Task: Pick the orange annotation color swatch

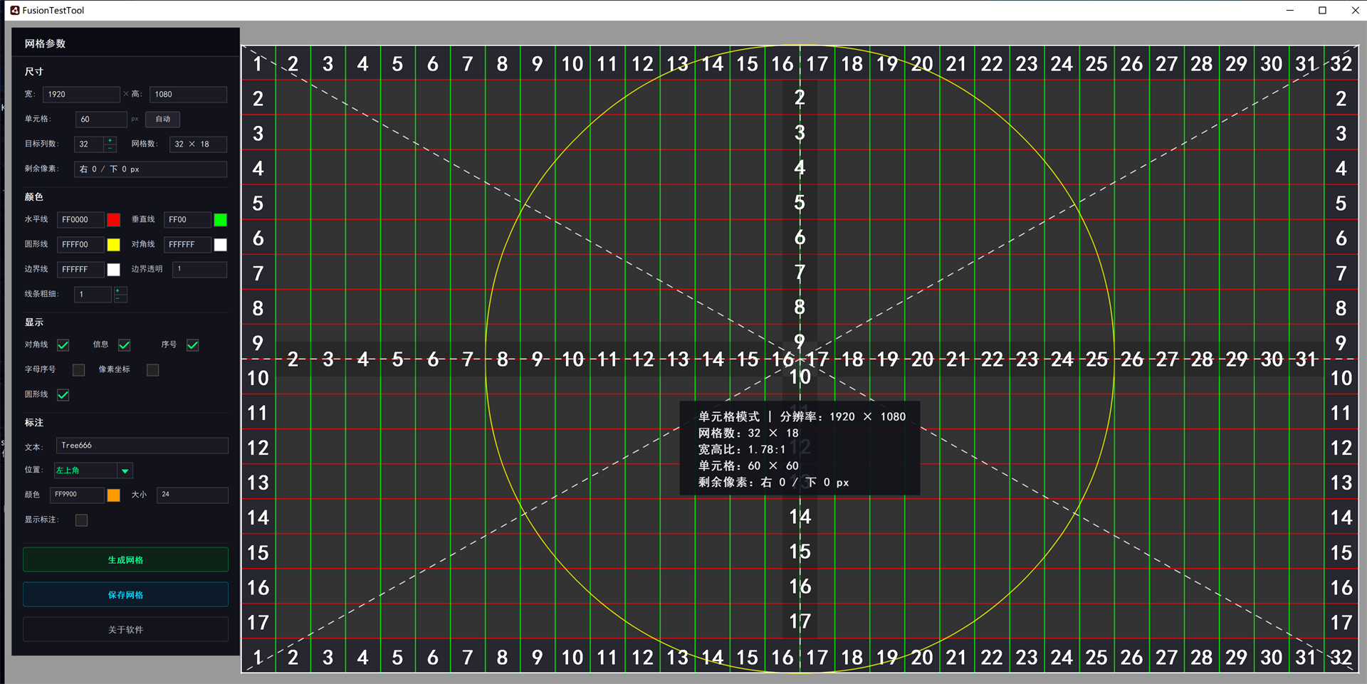Action: [114, 495]
